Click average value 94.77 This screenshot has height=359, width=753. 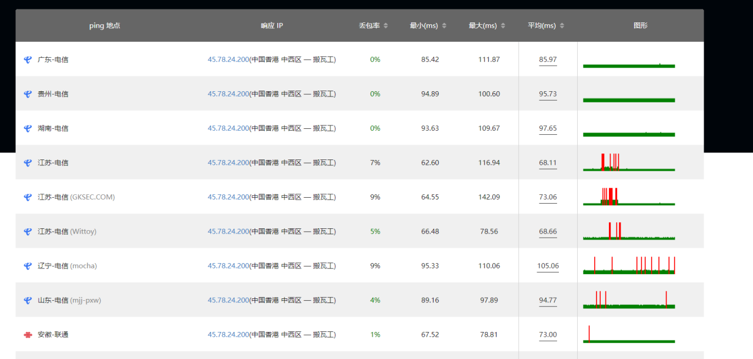click(548, 300)
